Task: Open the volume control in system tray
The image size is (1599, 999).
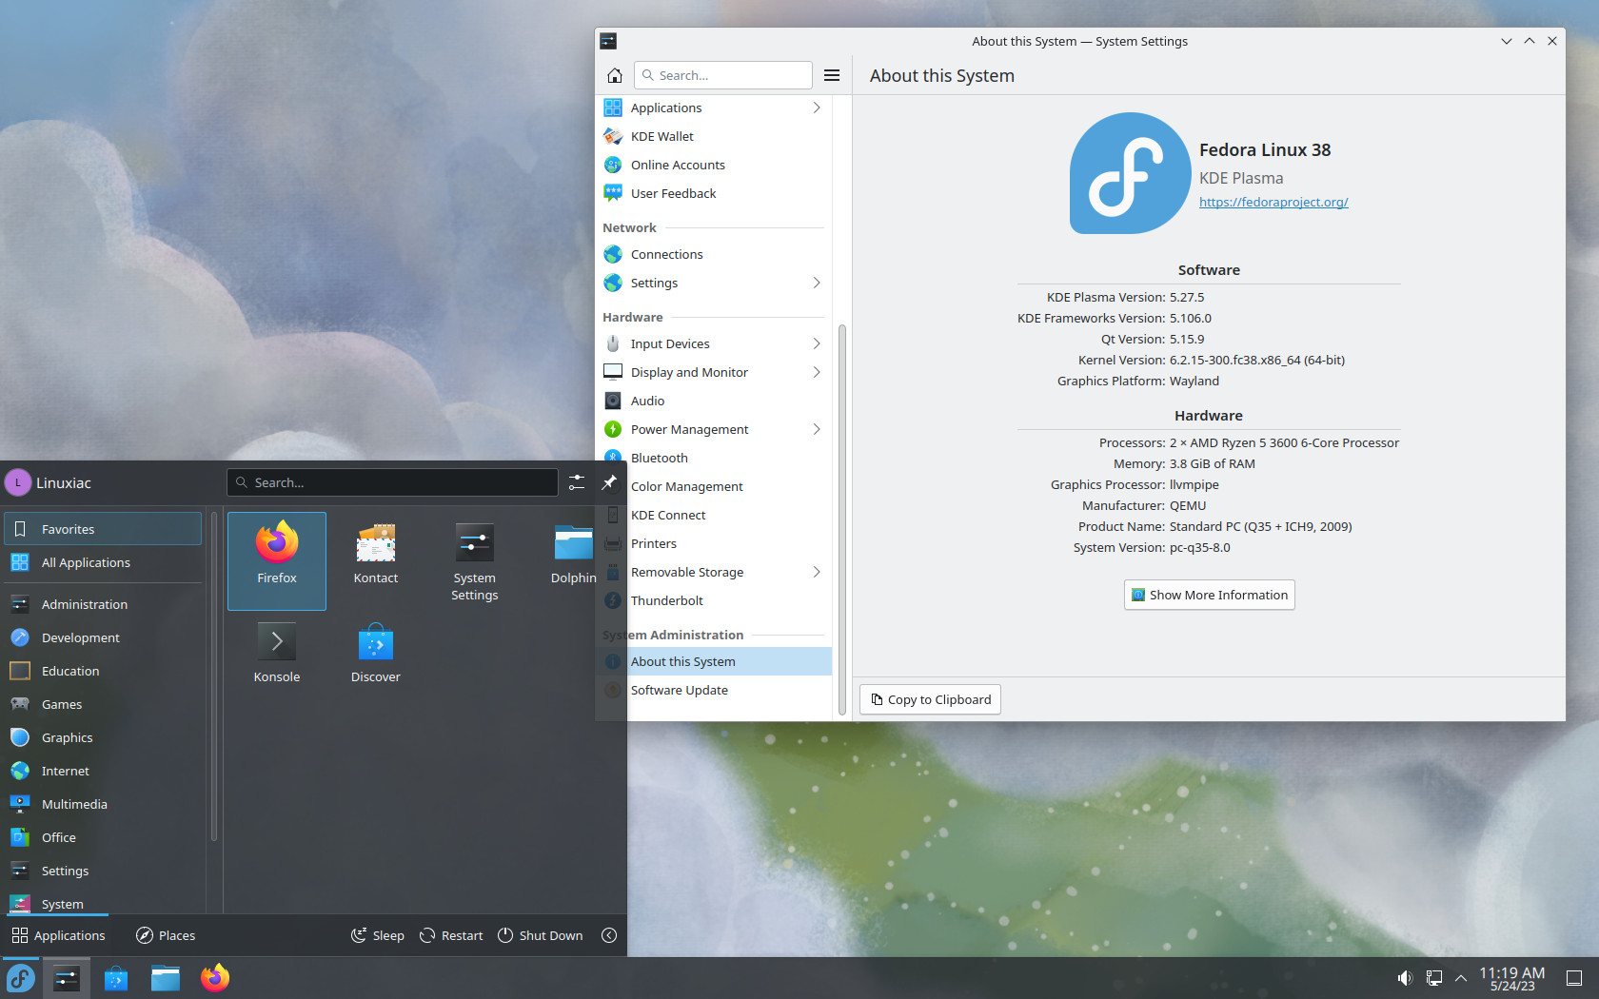Action: click(1405, 978)
